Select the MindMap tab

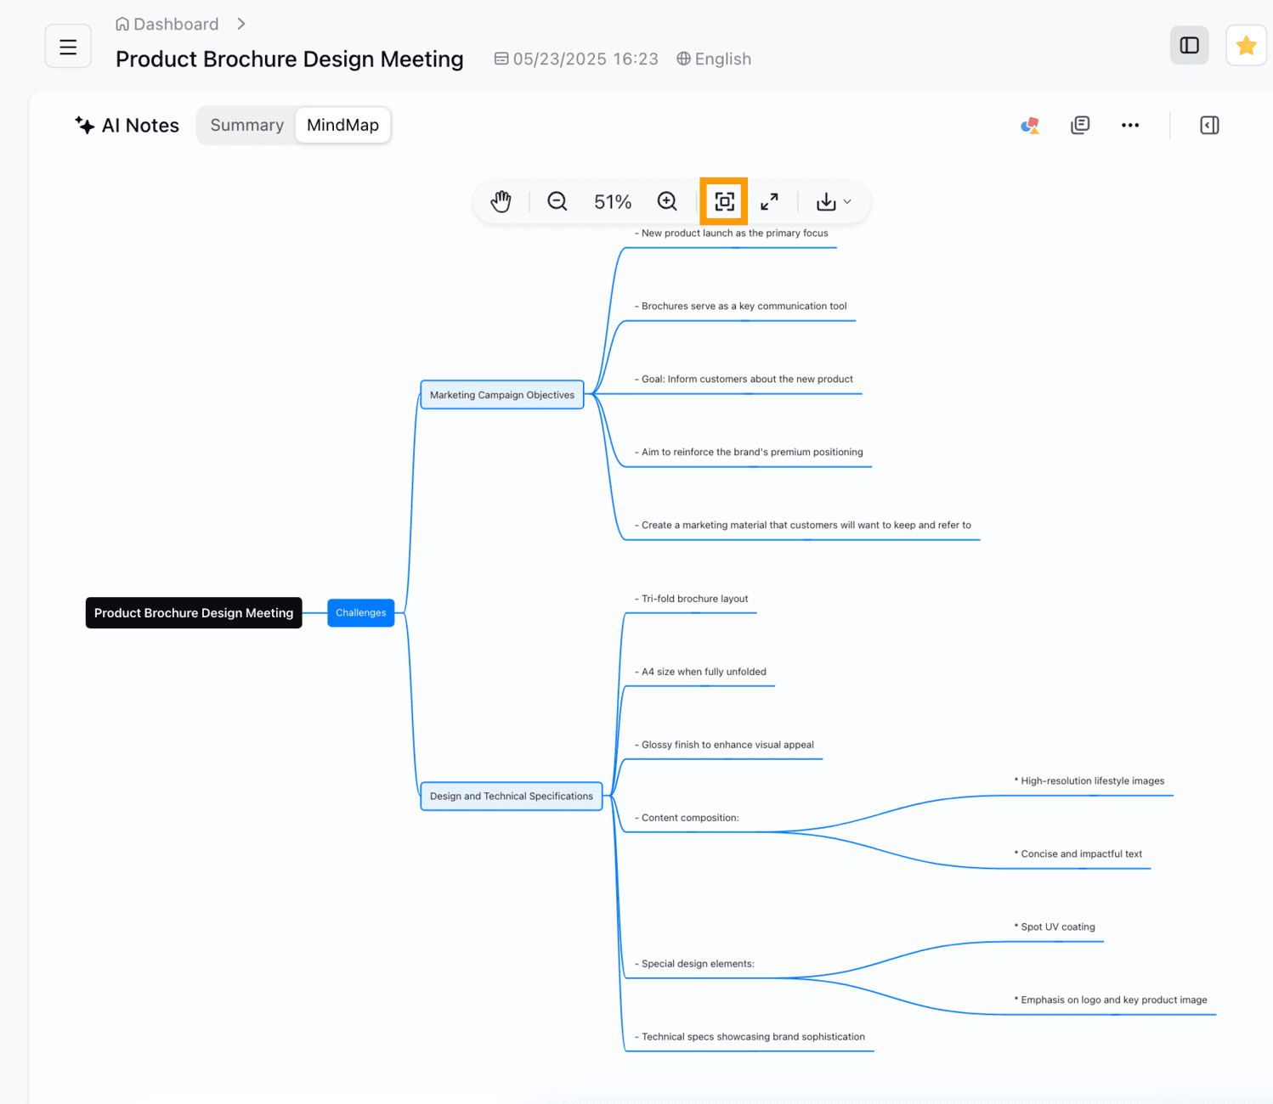[343, 125]
